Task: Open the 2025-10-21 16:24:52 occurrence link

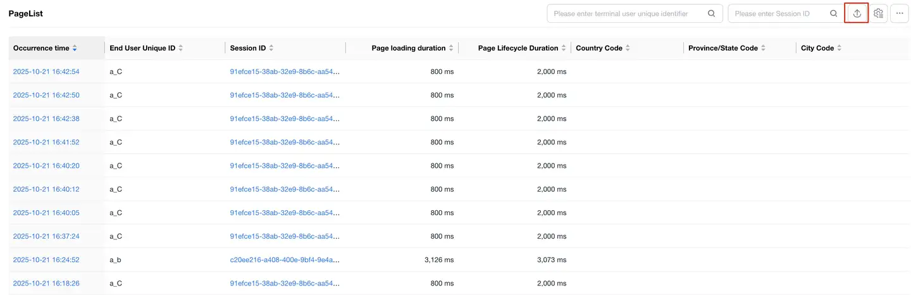Action: pyautogui.click(x=46, y=260)
